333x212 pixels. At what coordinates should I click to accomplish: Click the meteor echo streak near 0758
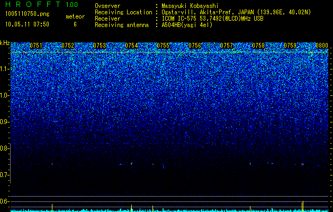click(x=250, y=164)
